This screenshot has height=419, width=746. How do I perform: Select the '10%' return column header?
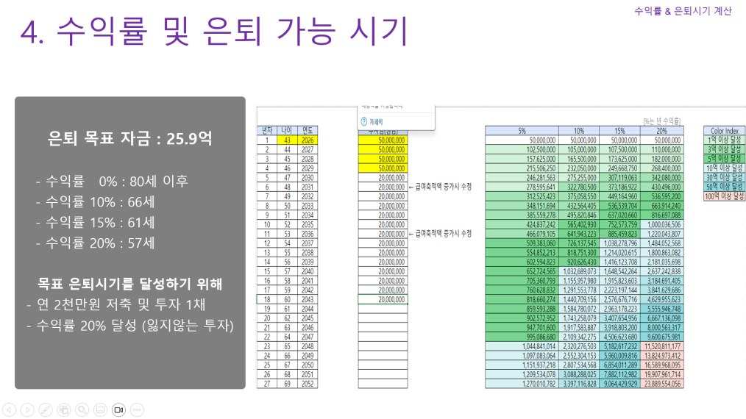(579, 131)
